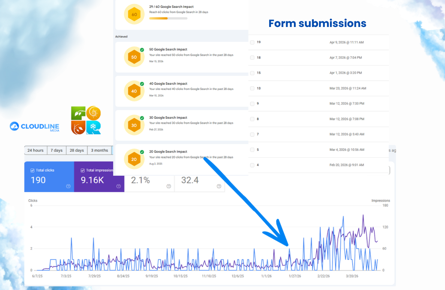Click help icon on average position card
The image size is (445, 290).
click(219, 186)
